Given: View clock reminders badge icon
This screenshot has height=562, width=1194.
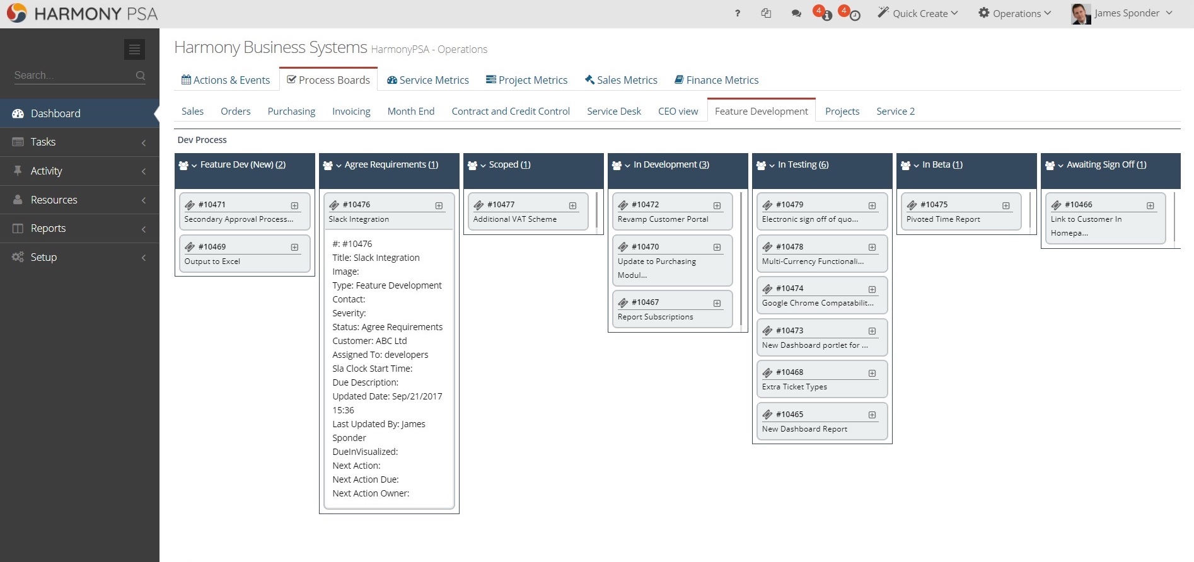Looking at the screenshot, I should [x=850, y=13].
